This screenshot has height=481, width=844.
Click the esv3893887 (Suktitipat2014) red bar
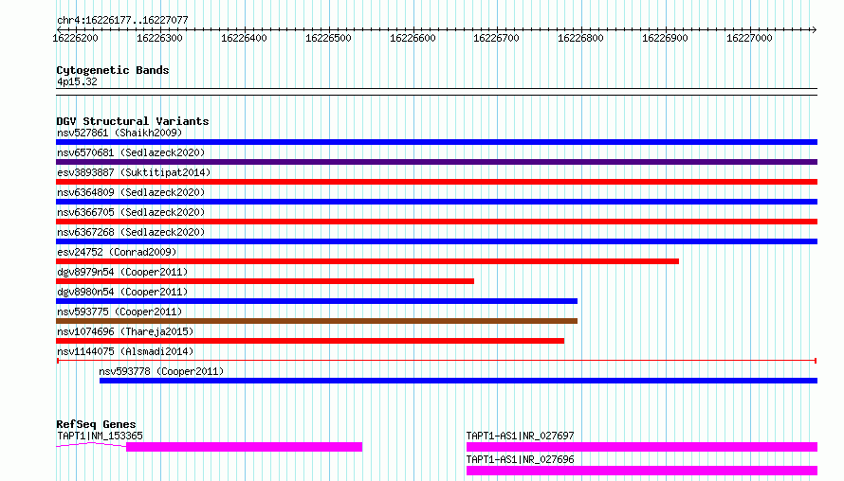(436, 182)
